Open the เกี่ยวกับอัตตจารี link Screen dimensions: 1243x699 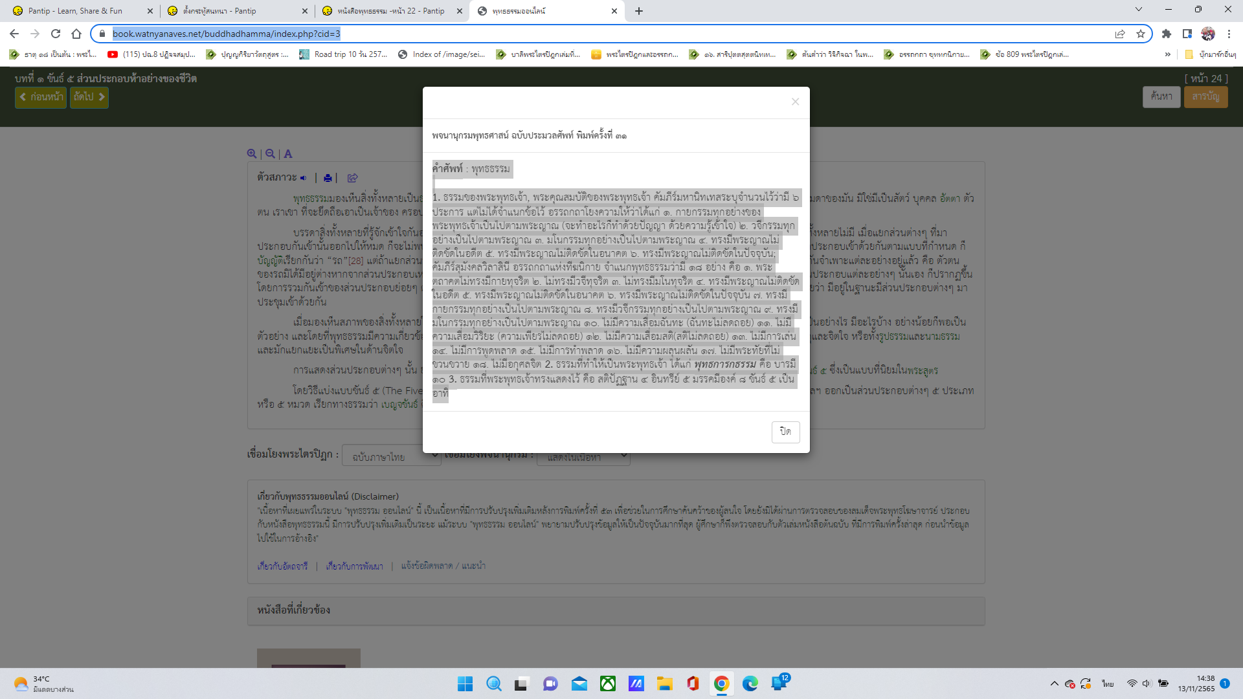click(282, 566)
